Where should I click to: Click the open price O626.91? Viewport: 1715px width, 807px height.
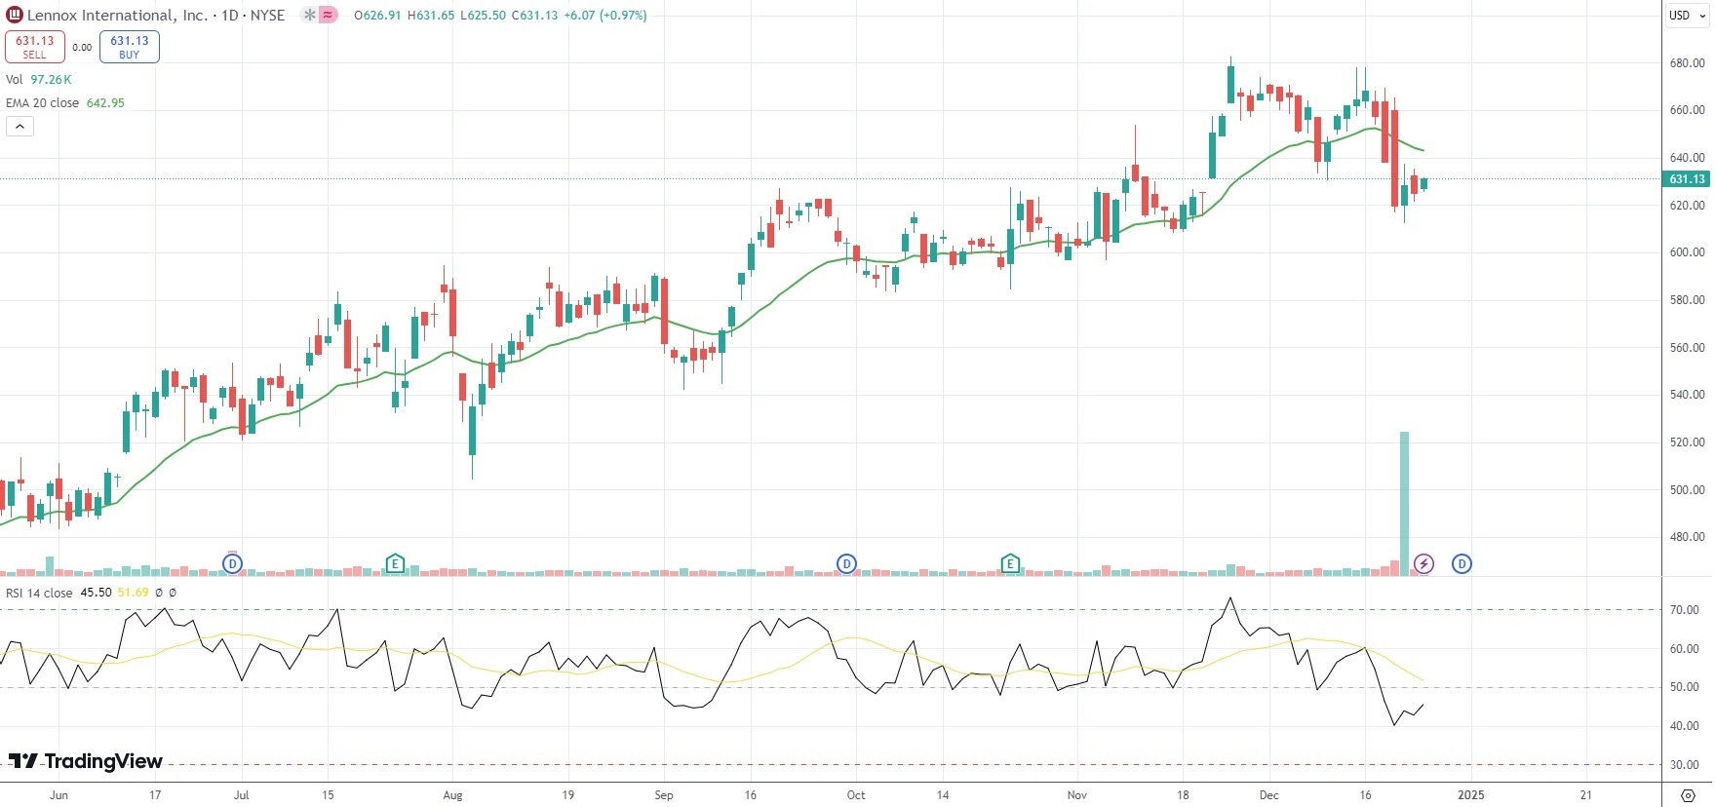click(x=377, y=16)
